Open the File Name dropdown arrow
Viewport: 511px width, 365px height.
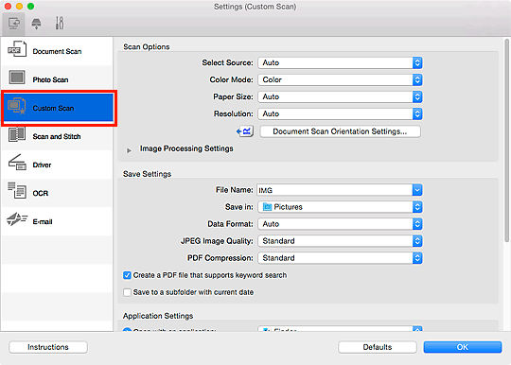click(417, 190)
